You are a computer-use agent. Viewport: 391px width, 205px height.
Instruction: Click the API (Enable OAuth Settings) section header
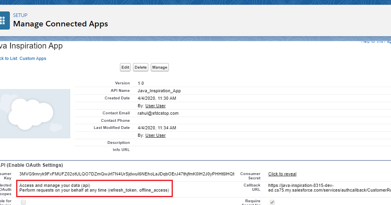coord(31,165)
